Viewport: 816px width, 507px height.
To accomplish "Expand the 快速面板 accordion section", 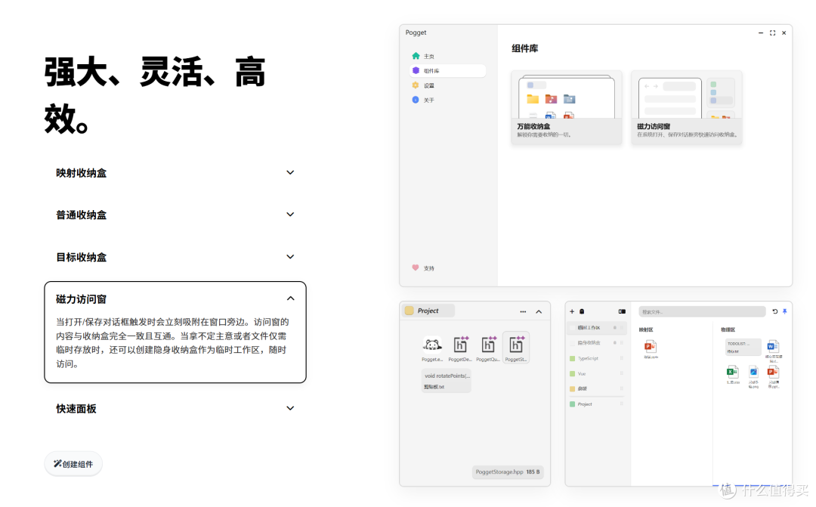I will 175,409.
